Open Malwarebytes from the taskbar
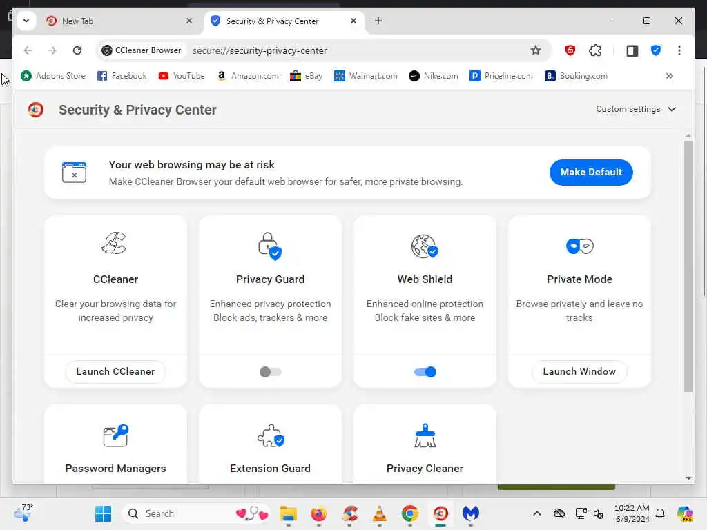The image size is (707, 530). click(471, 513)
